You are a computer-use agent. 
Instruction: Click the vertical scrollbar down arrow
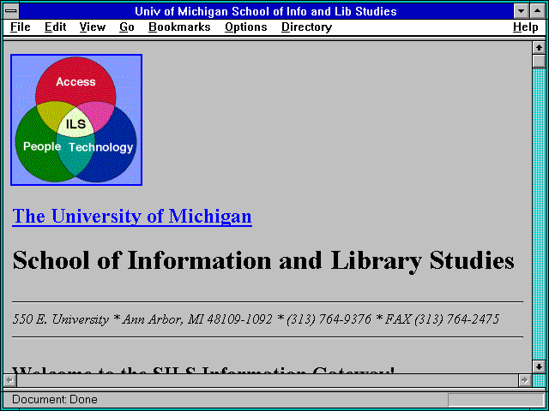[x=539, y=366]
